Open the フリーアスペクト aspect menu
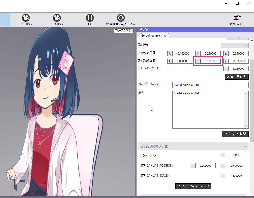 point(124,30)
